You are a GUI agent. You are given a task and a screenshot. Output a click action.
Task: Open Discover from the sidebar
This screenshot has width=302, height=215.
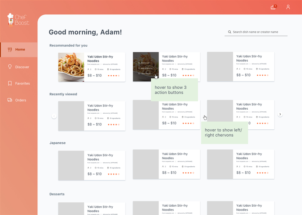pos(19,67)
